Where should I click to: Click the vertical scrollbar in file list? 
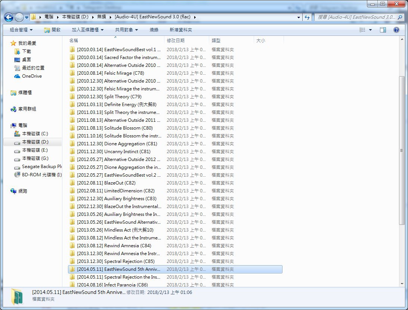pyautogui.click(x=402, y=149)
